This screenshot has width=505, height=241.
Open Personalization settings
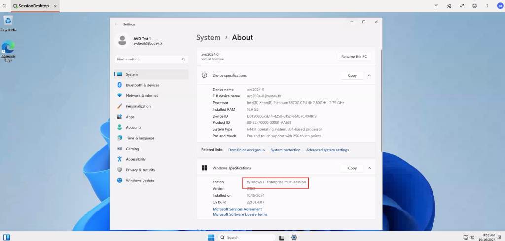[x=151, y=106]
